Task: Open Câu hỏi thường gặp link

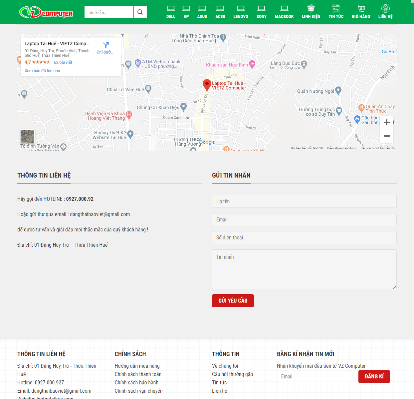Action: coord(233,374)
